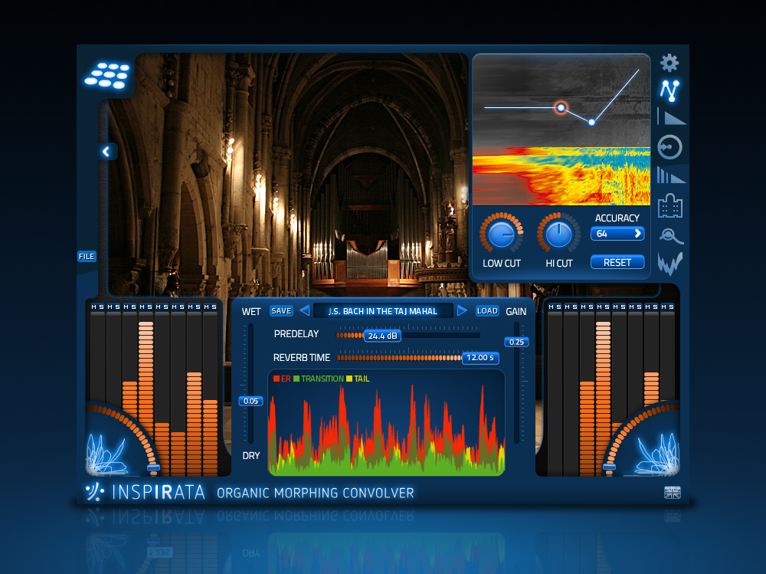Viewport: 766px width, 574px height.
Task: Select the blue lower EQ curve node
Action: (591, 122)
